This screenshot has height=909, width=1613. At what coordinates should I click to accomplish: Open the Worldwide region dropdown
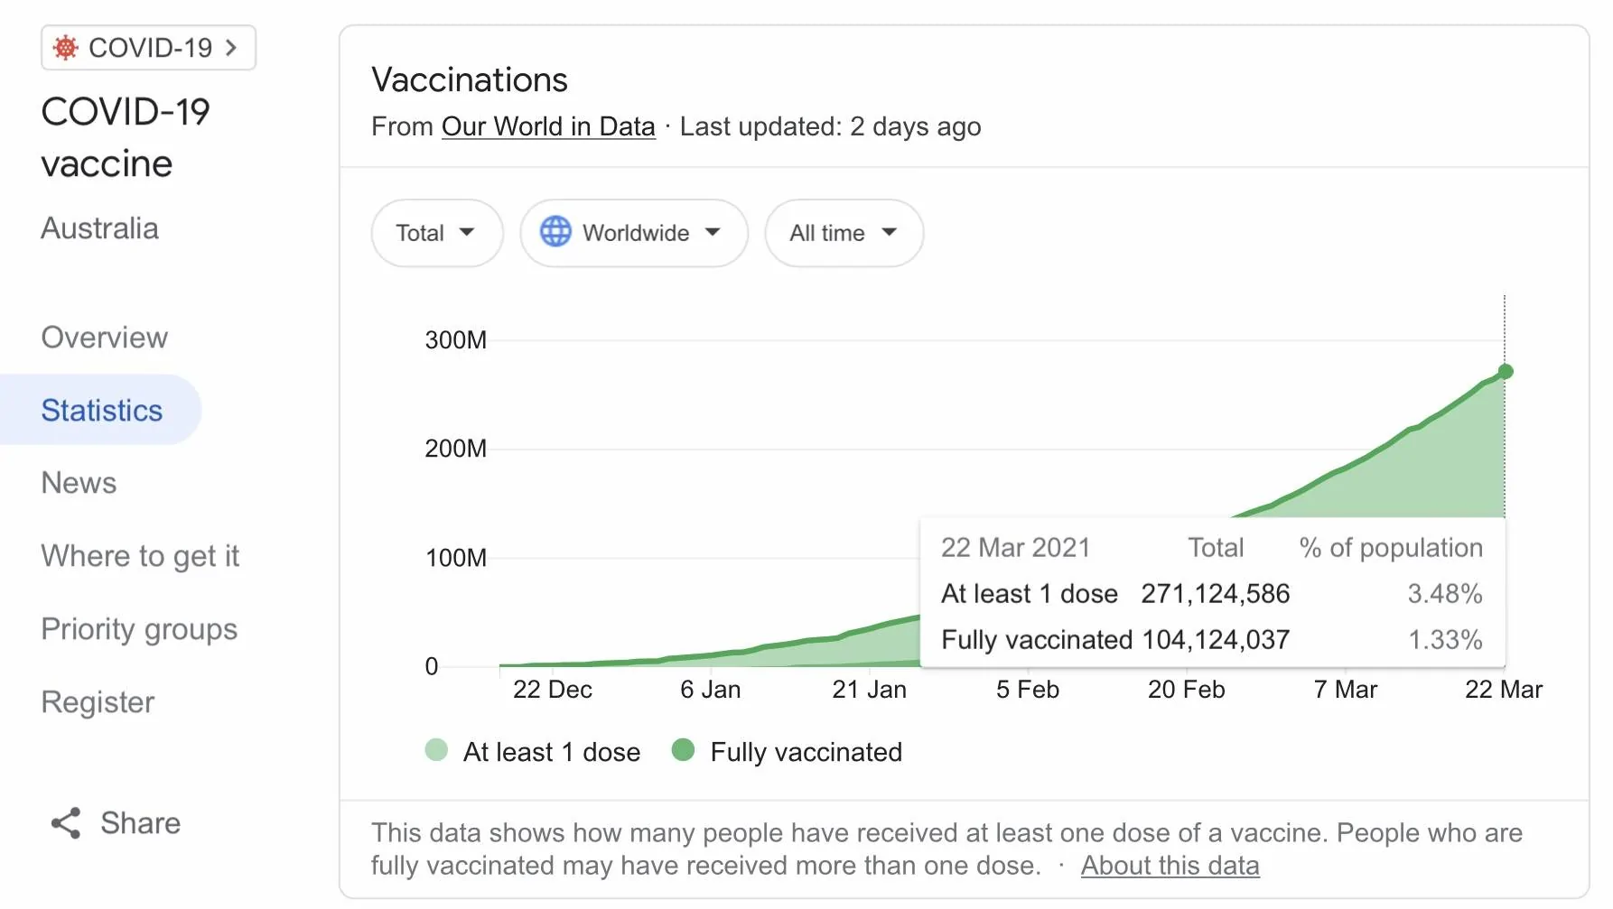click(634, 233)
